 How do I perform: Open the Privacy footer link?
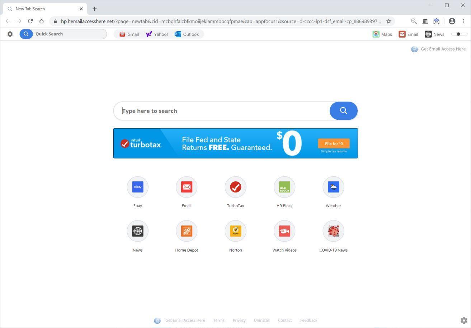pos(239,320)
